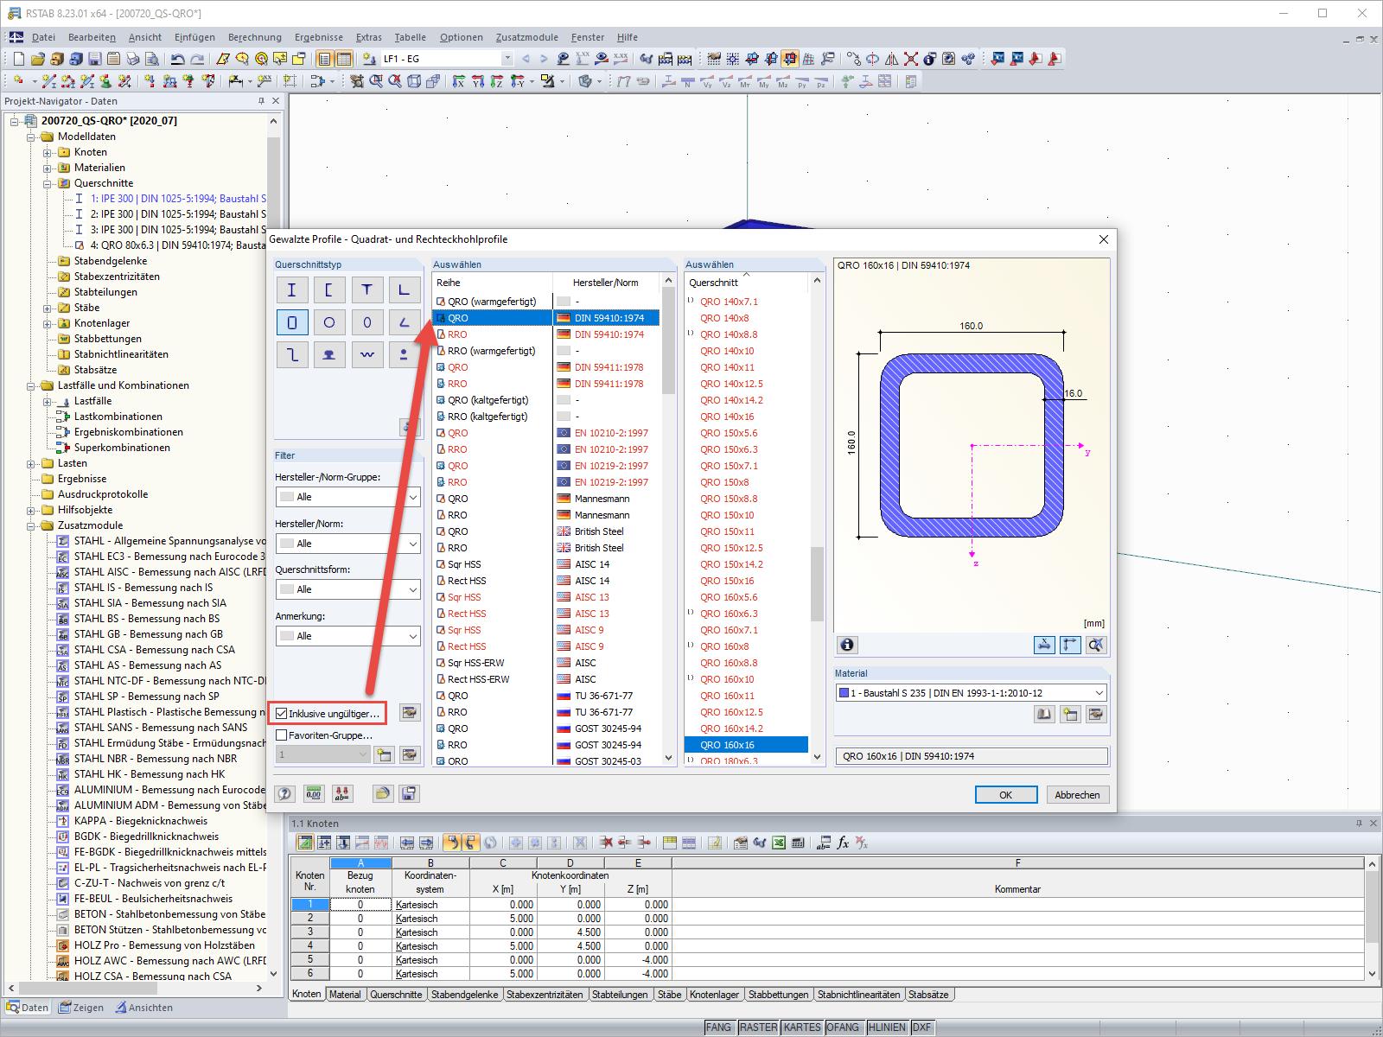
Task: Switch to the Knotenlager table tab
Action: pos(714,995)
